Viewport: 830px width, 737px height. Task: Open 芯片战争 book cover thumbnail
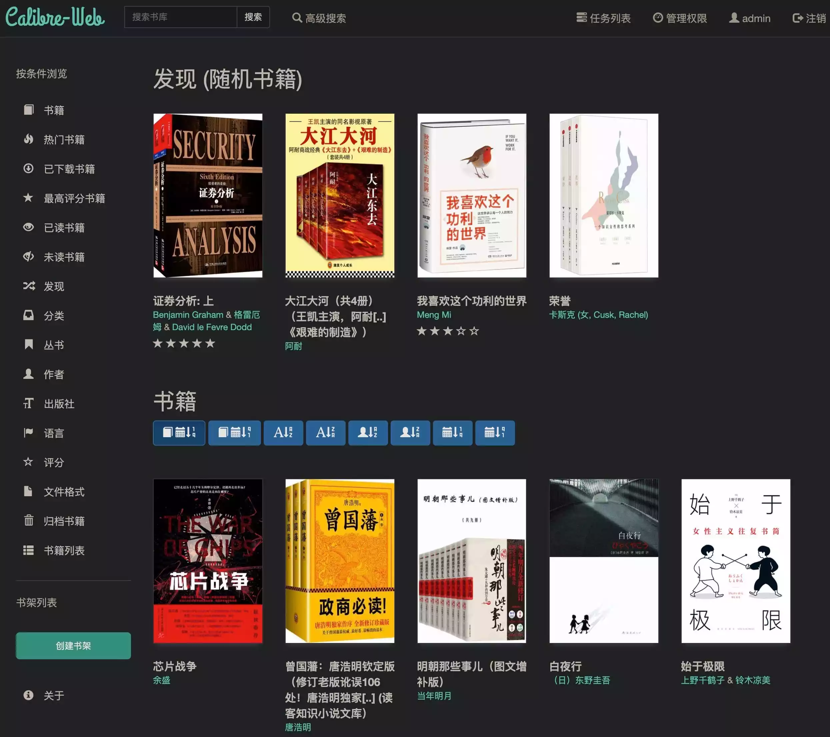click(207, 561)
